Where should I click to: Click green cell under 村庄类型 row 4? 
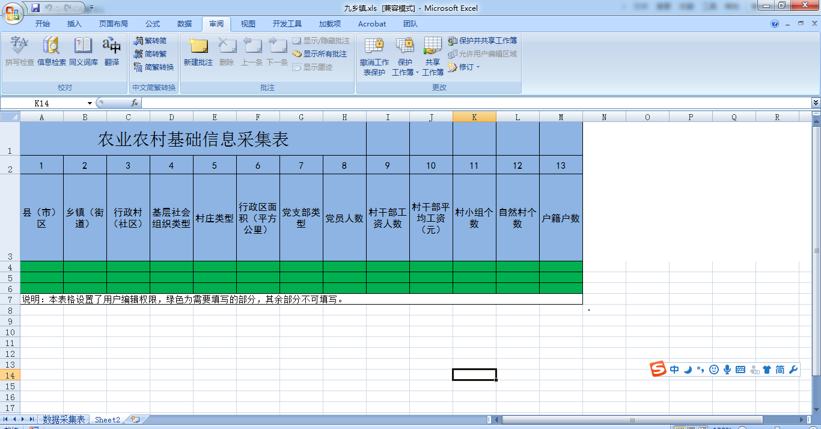(215, 267)
